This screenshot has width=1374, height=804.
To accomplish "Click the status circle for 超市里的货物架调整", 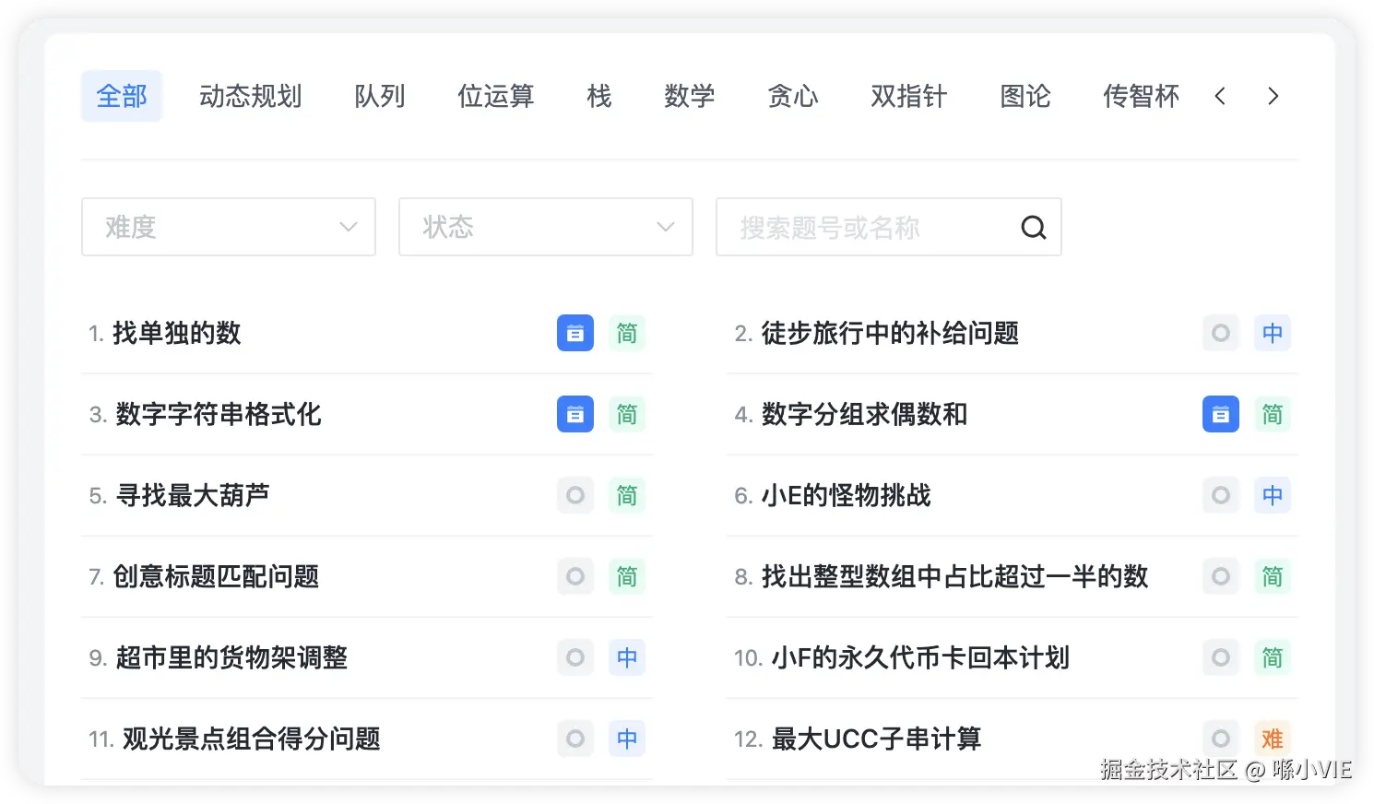I will (574, 657).
